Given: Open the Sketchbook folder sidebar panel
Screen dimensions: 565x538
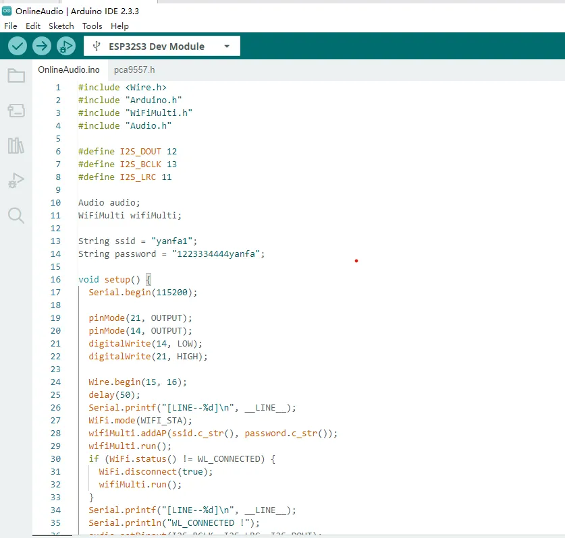Looking at the screenshot, I should tap(16, 76).
